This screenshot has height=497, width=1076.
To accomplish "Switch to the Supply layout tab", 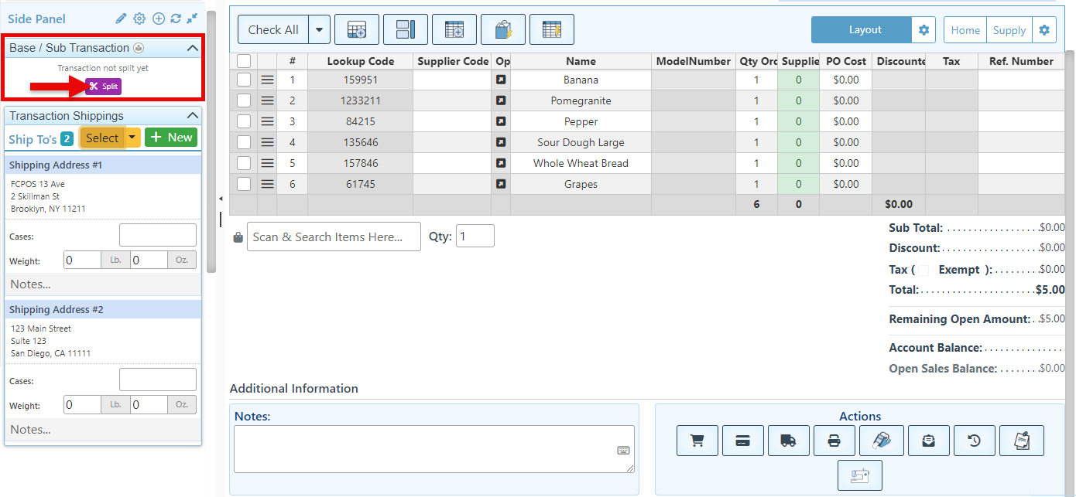I will (1009, 30).
